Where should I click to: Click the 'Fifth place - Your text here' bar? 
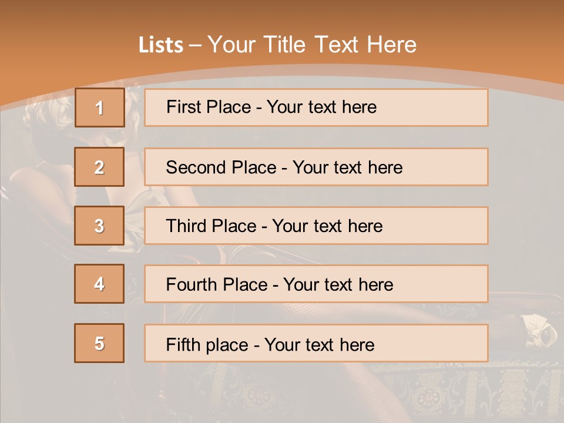(x=316, y=343)
